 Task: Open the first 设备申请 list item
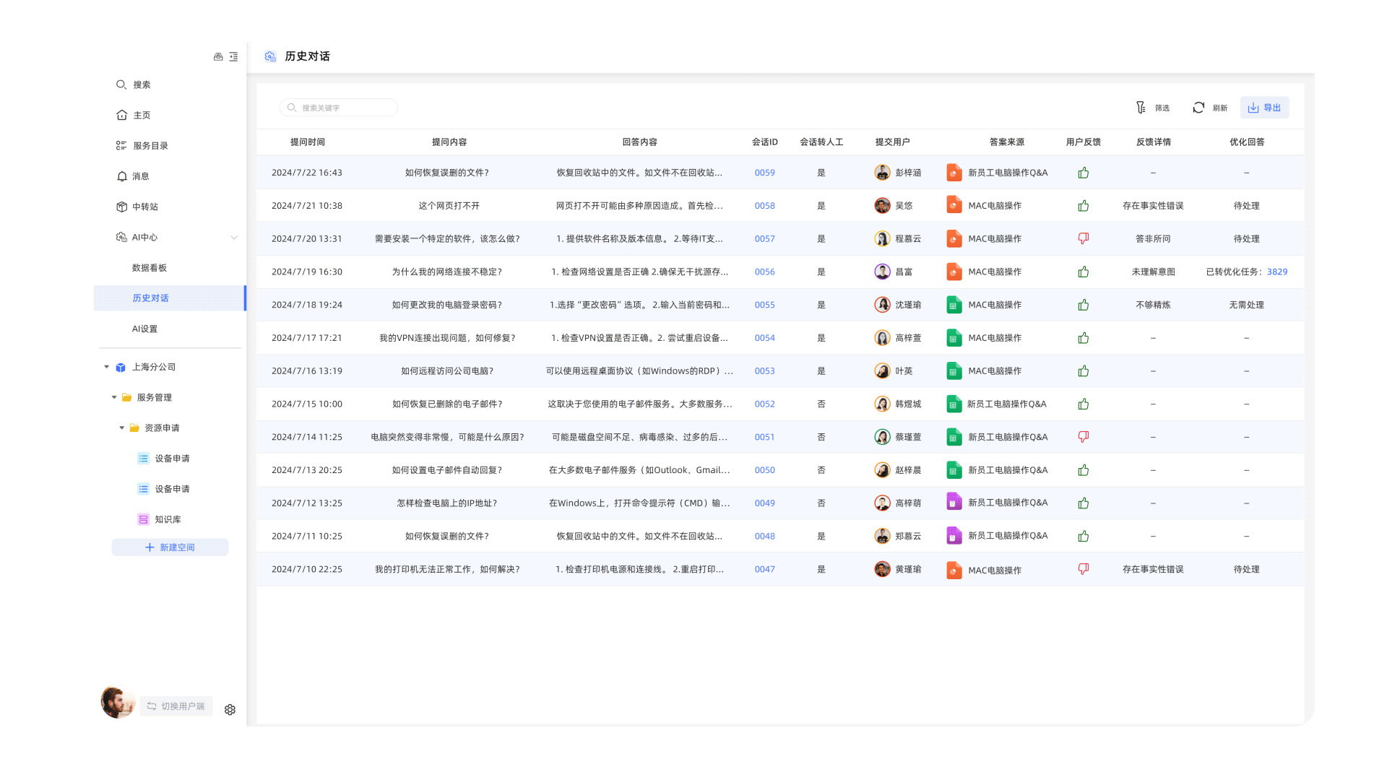click(x=164, y=459)
